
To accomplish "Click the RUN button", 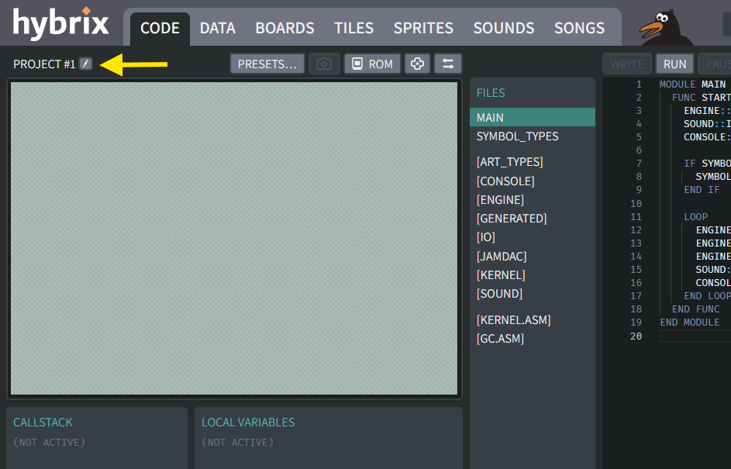I will pyautogui.click(x=674, y=64).
